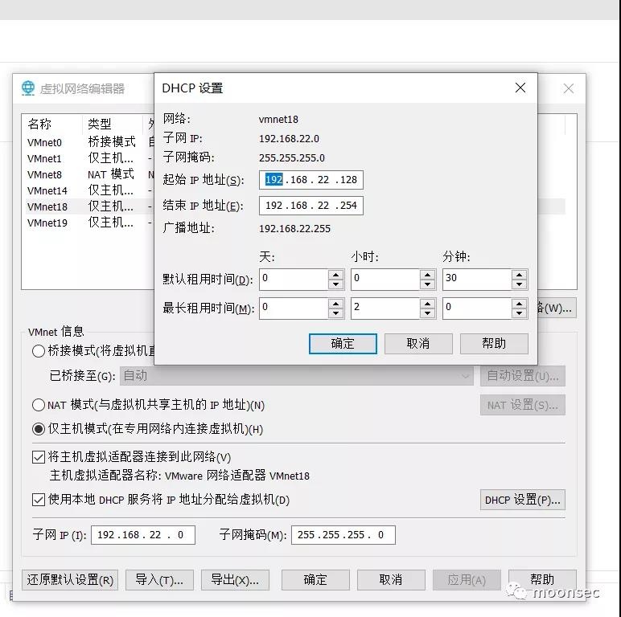Decrease max lease days spinner
Viewport: 621px width, 617px height.
click(x=336, y=313)
